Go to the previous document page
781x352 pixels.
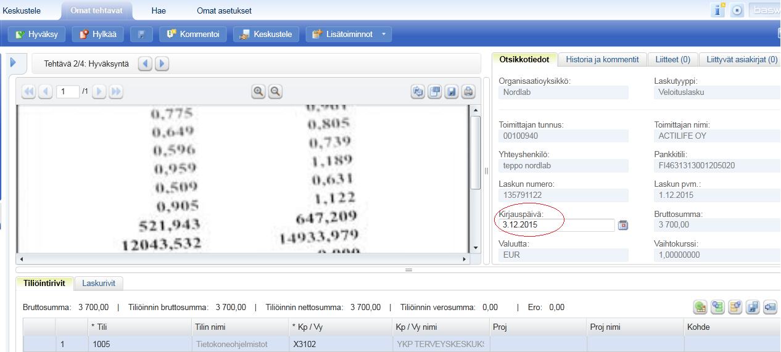pyautogui.click(x=45, y=92)
